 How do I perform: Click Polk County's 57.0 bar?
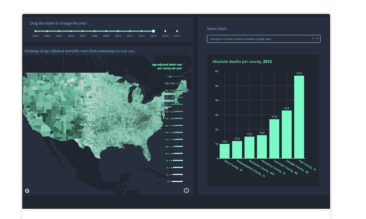point(300,114)
